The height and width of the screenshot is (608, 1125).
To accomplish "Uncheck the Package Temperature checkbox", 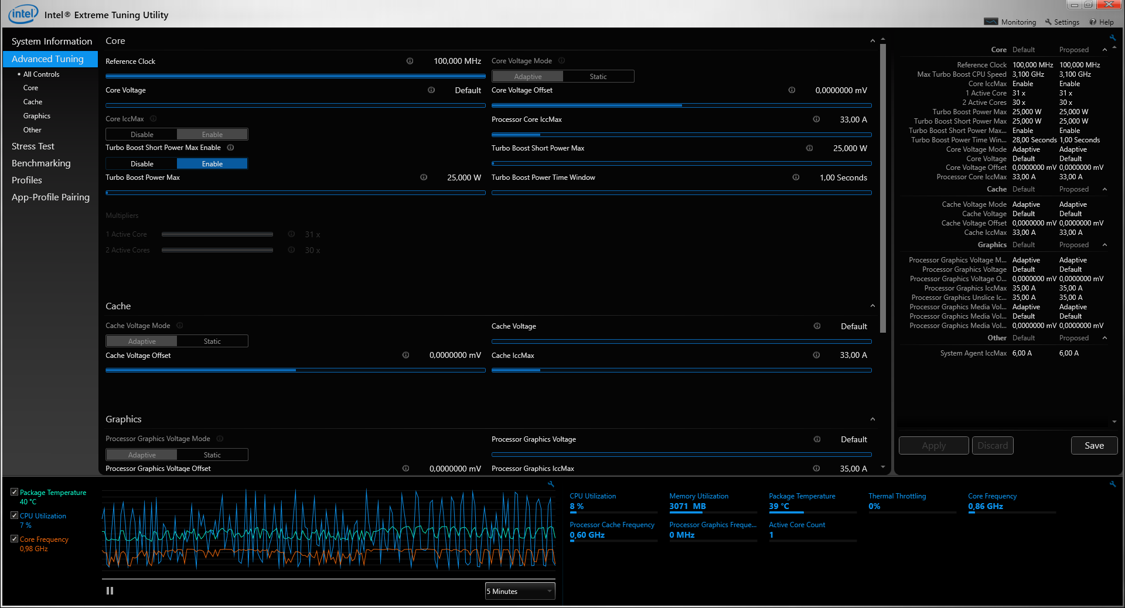I will 15,492.
